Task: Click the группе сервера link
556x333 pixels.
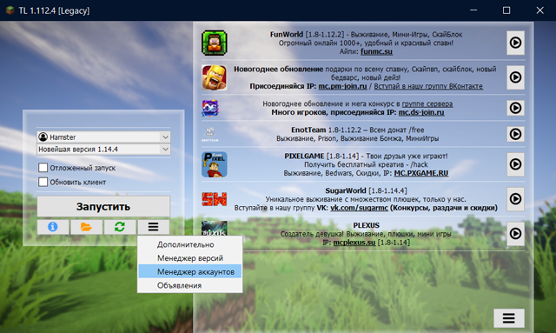Action: coord(427,103)
